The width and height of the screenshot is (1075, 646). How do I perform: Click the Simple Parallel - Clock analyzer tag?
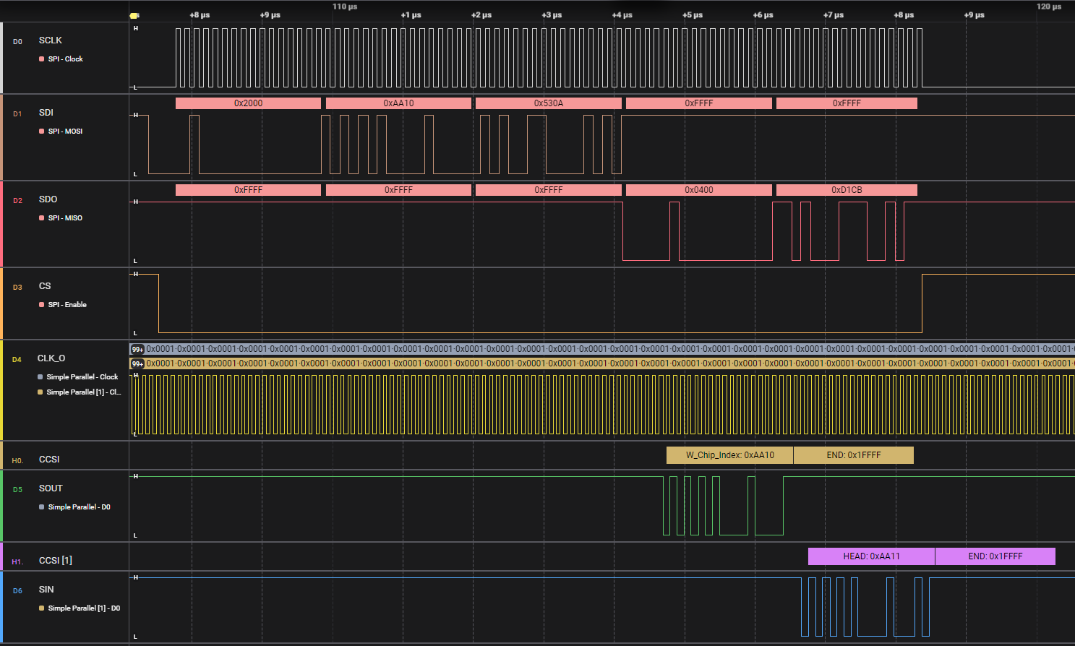[x=82, y=377]
